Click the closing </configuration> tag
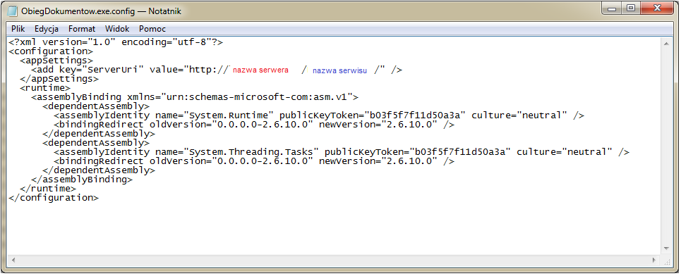Viewport: 681px width, 276px height. point(54,197)
